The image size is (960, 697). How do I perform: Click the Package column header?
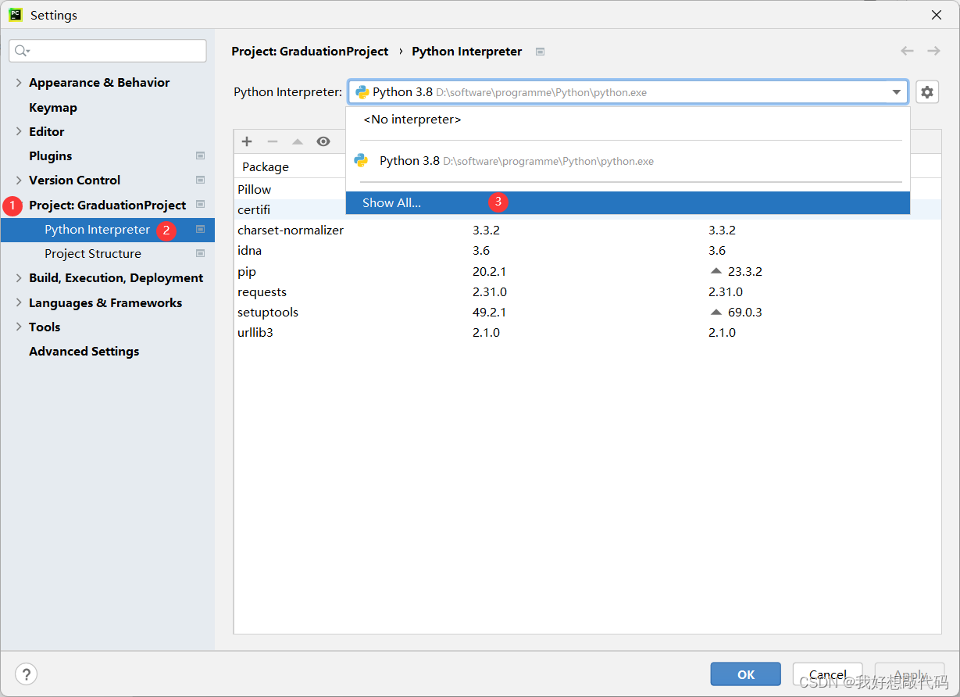[266, 166]
